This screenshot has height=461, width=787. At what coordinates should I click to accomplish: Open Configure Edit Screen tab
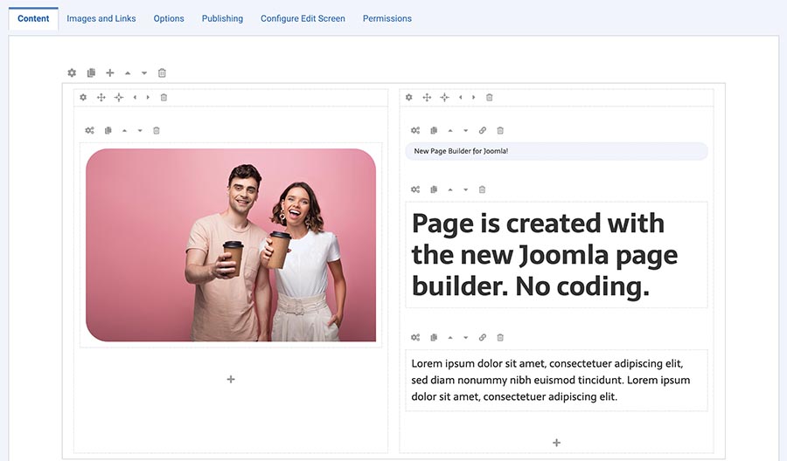point(303,18)
